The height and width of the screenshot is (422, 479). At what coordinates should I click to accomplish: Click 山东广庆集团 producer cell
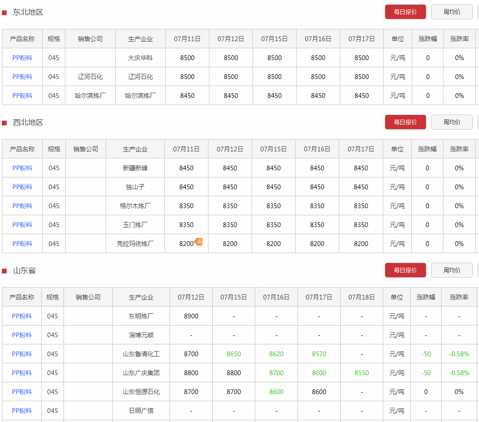[141, 373]
